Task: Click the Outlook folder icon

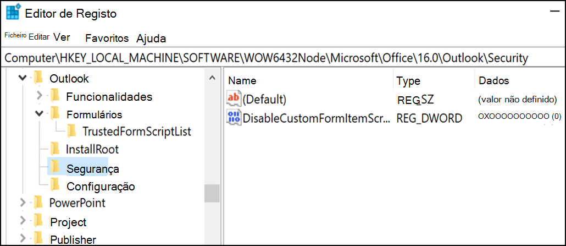Action: (38, 78)
